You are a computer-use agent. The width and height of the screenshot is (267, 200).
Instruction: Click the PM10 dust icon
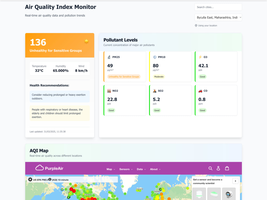pyautogui.click(x=155, y=57)
